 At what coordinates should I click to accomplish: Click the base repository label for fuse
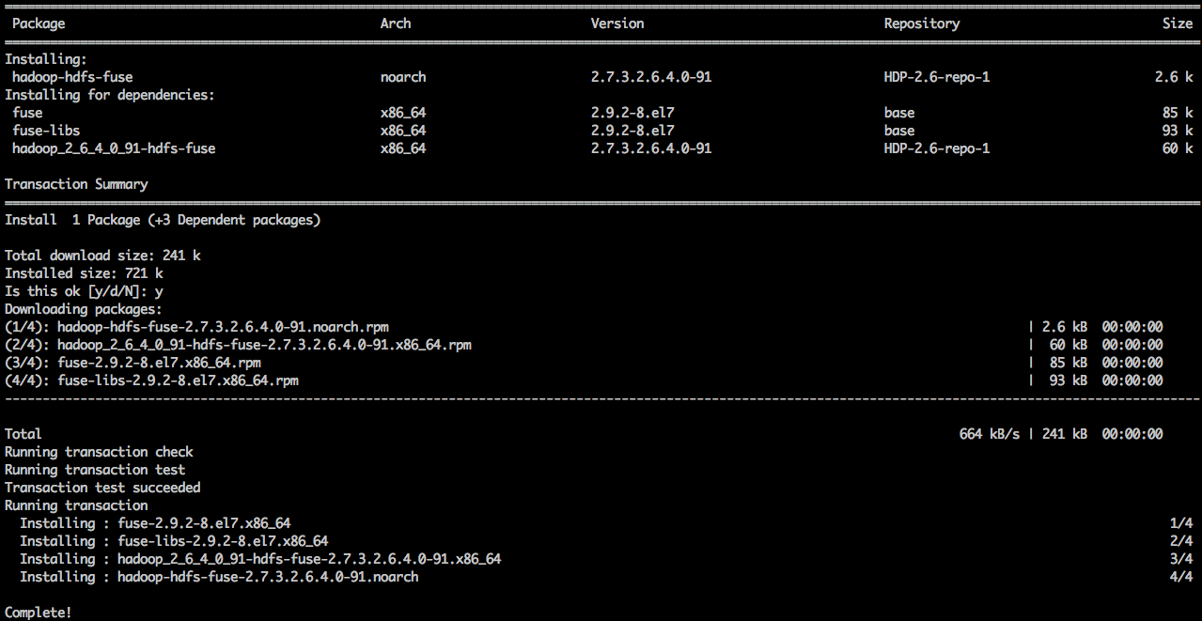coord(899,112)
